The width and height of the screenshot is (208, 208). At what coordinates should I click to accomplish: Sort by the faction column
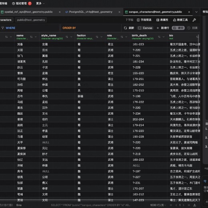(97, 37)
